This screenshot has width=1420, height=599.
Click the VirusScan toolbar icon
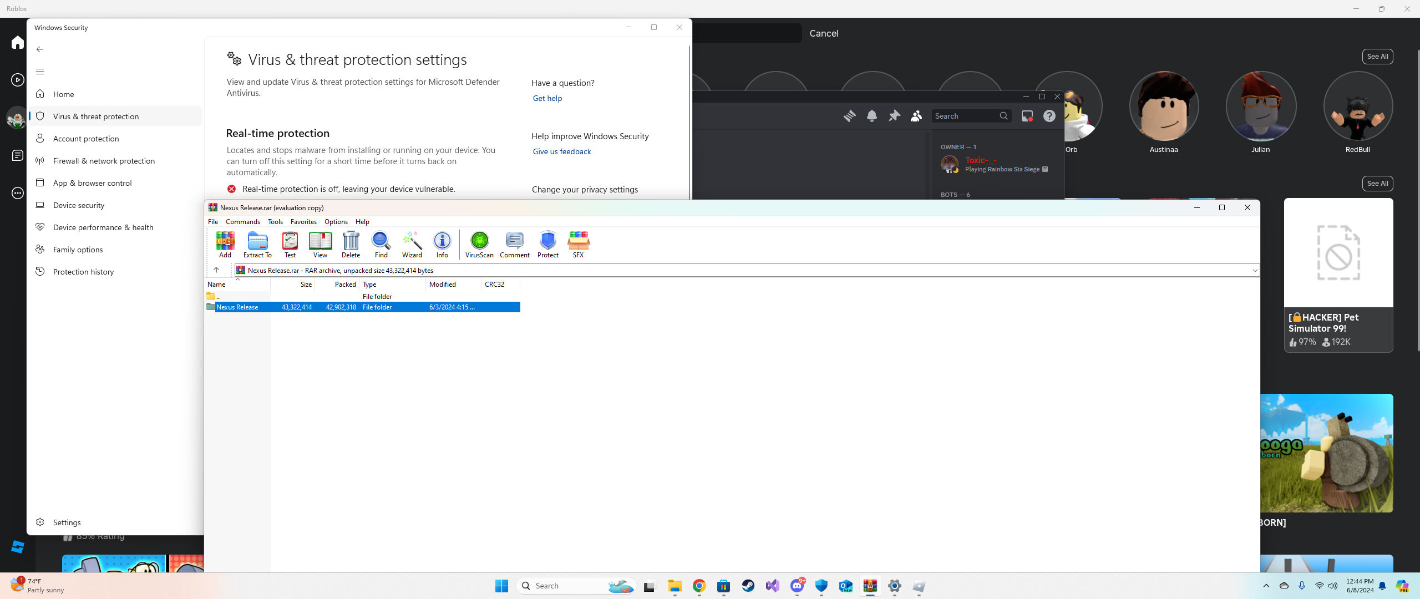pos(479,244)
